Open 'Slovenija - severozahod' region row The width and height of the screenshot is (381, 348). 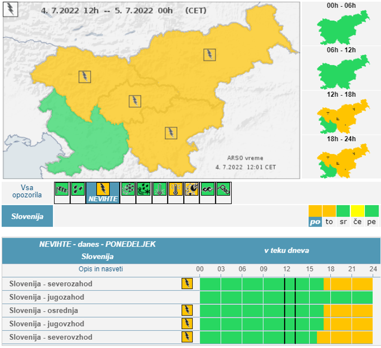coord(51,284)
